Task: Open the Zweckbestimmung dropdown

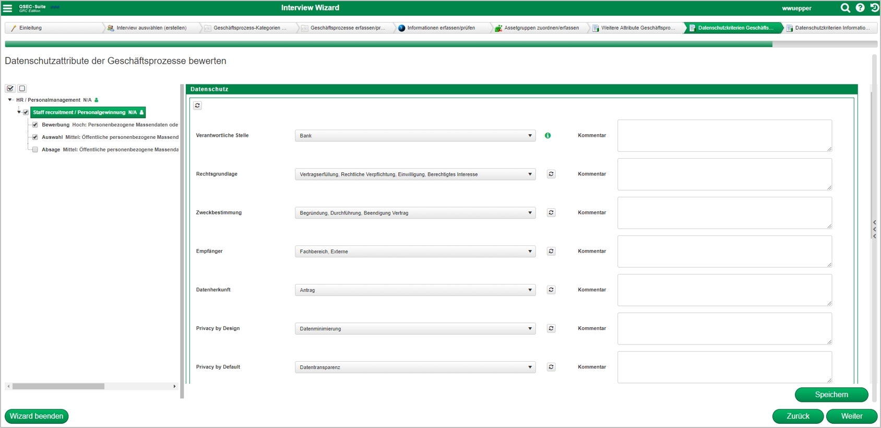Action: pos(415,213)
